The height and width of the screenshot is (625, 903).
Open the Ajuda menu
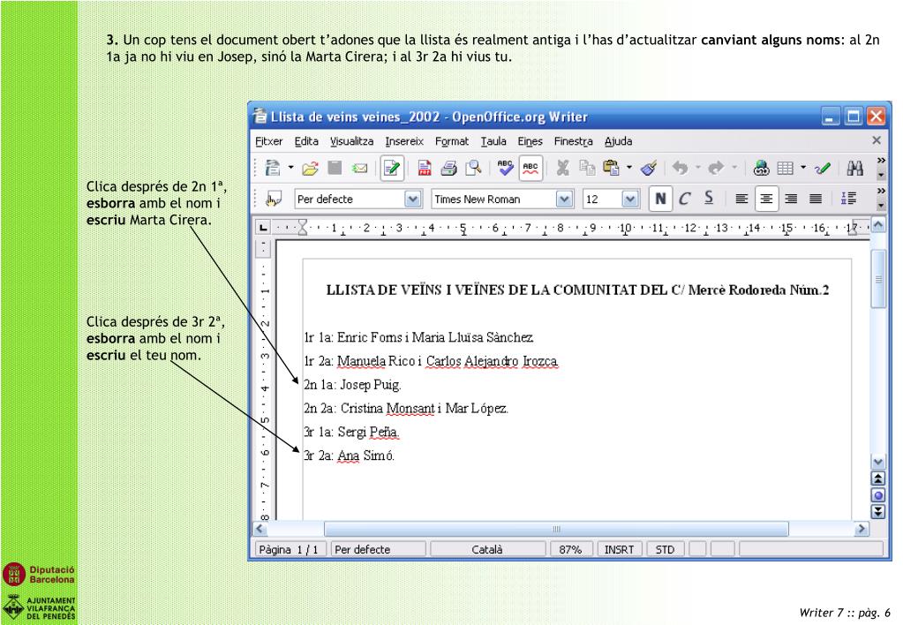pyautogui.click(x=619, y=141)
